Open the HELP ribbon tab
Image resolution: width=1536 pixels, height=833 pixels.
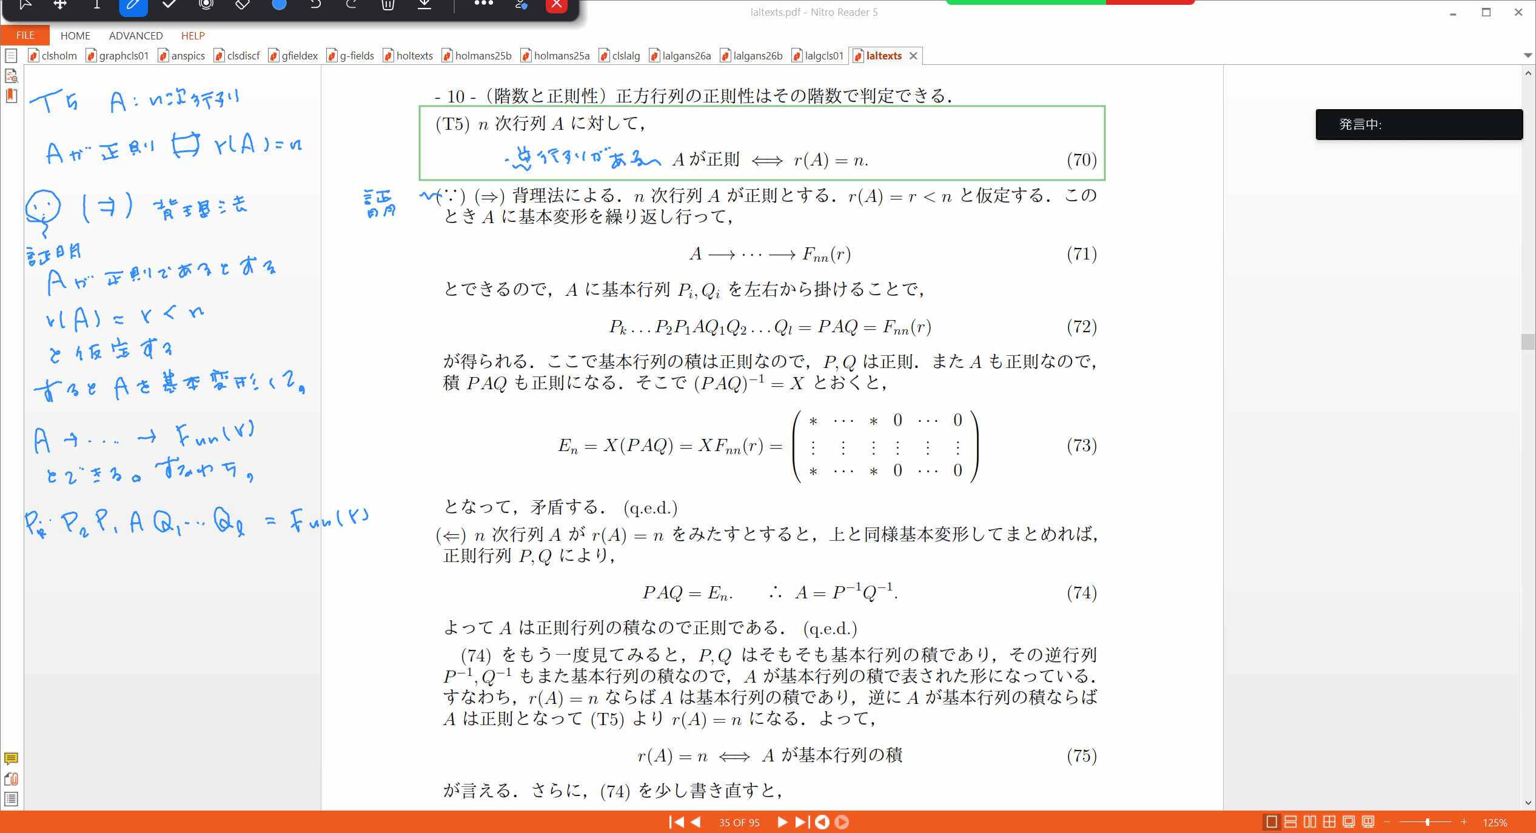tap(193, 36)
